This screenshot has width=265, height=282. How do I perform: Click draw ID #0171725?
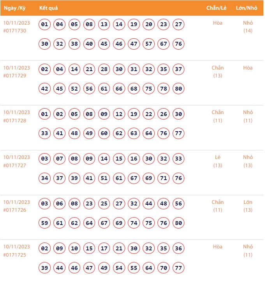click(x=15, y=255)
